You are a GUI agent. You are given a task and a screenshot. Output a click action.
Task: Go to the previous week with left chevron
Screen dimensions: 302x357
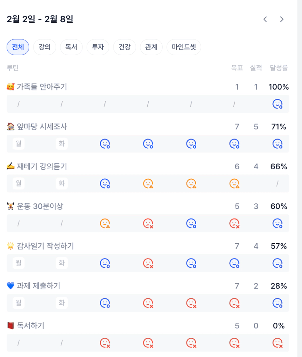click(x=265, y=19)
